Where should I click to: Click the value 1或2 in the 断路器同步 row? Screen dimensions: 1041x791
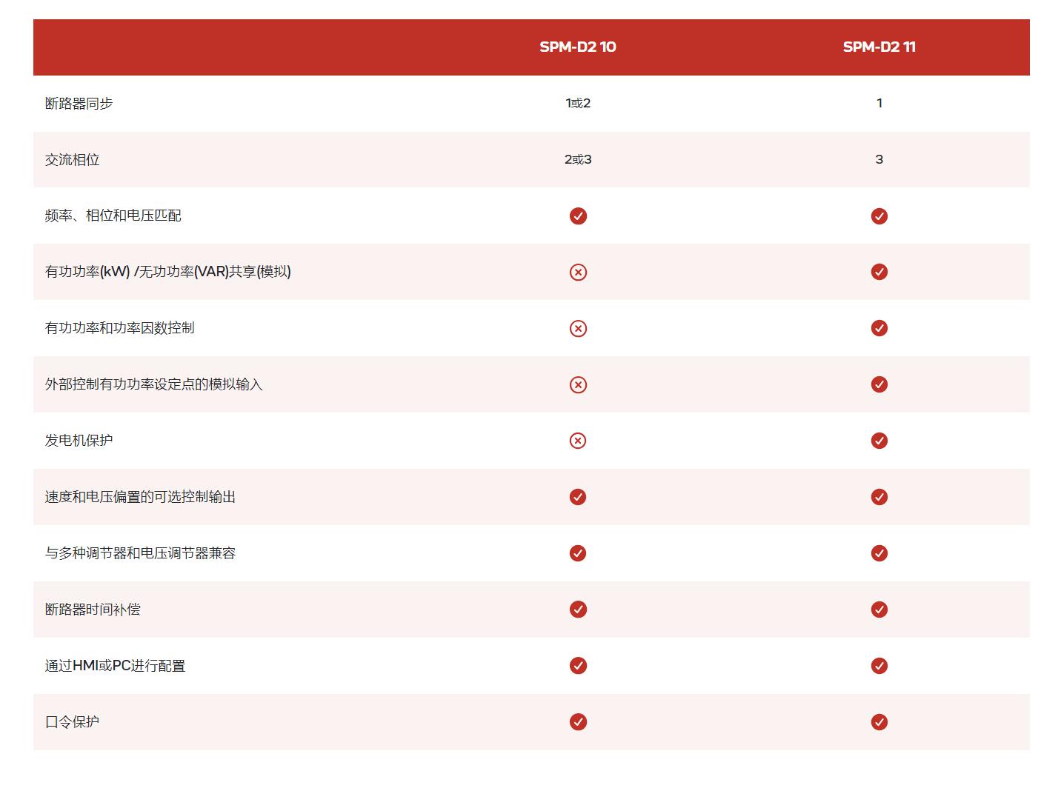(577, 104)
